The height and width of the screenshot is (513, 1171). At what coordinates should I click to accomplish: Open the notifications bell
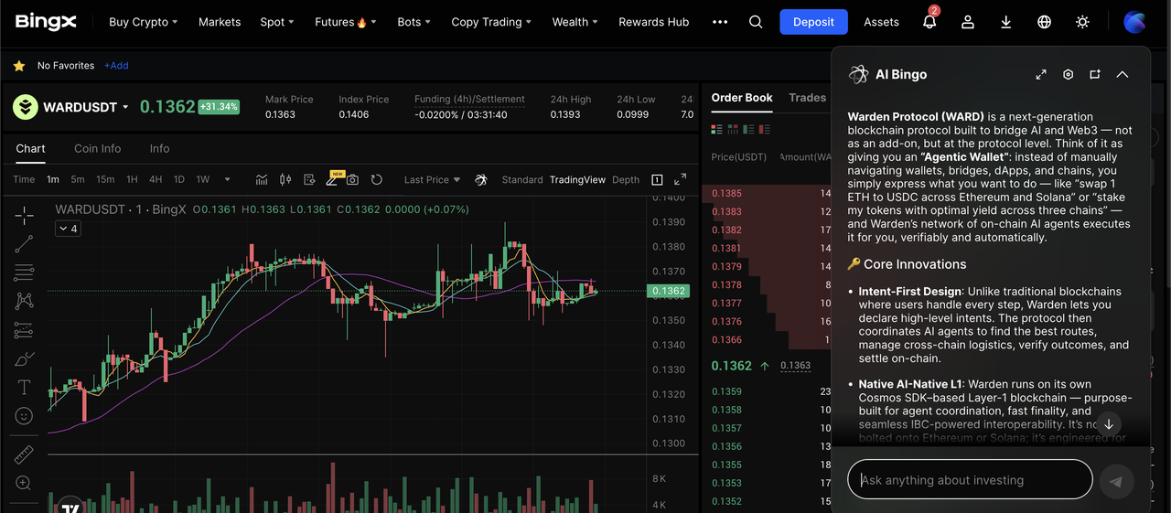929,22
